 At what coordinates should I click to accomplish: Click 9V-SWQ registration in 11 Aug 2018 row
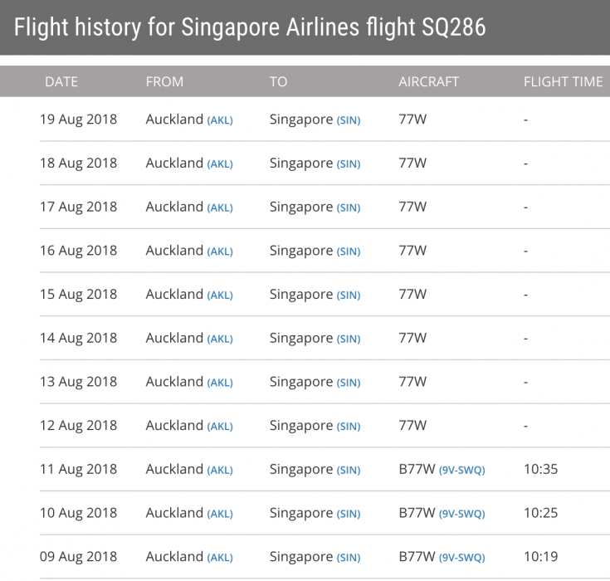pos(461,471)
